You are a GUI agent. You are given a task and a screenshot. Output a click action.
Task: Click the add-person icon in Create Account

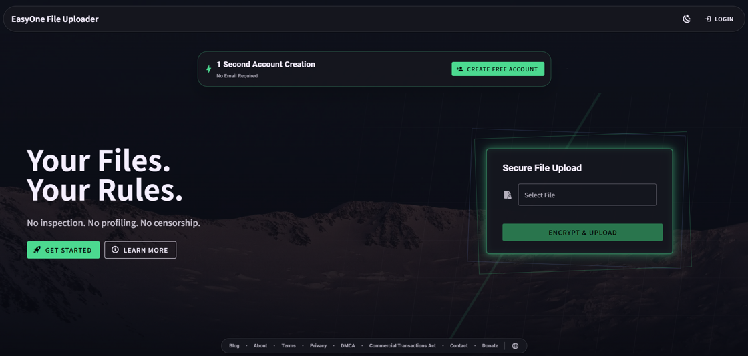460,69
